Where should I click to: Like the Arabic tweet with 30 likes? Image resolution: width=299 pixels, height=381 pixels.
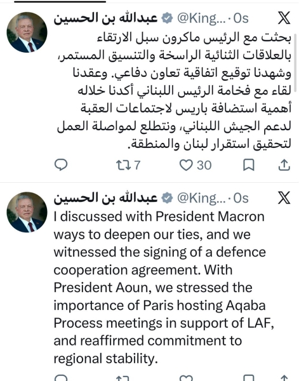[x=196, y=165]
